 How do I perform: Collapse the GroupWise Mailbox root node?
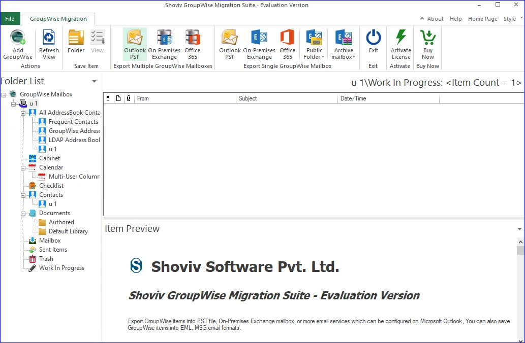(4, 95)
